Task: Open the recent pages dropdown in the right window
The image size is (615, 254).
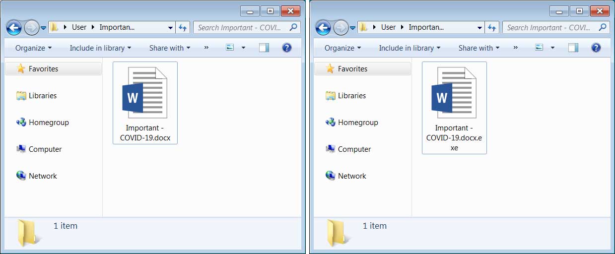Action: (353, 28)
